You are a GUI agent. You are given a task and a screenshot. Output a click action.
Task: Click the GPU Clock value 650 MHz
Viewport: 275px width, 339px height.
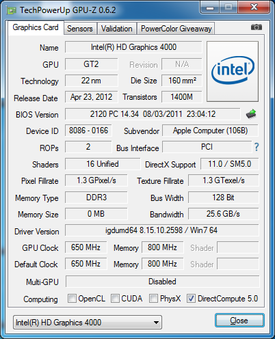[86, 247]
